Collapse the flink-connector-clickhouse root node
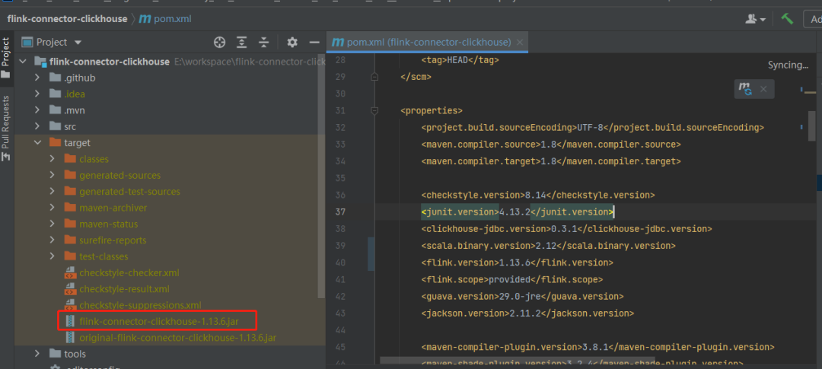This screenshot has width=822, height=369. (x=23, y=62)
